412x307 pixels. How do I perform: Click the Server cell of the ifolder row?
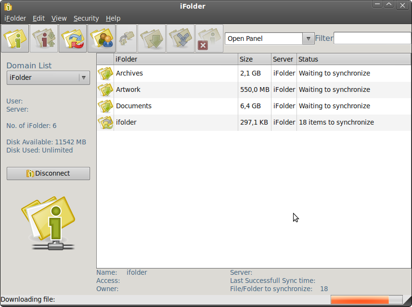(x=284, y=122)
